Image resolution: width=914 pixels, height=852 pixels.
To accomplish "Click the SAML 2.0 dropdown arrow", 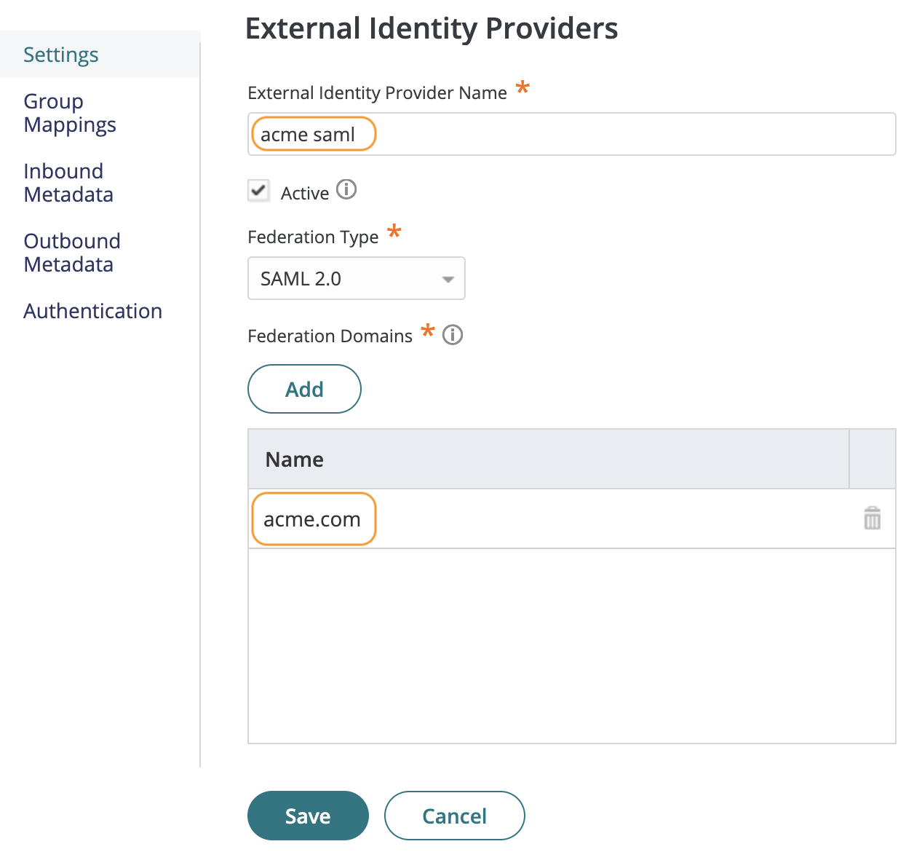I will (x=447, y=278).
